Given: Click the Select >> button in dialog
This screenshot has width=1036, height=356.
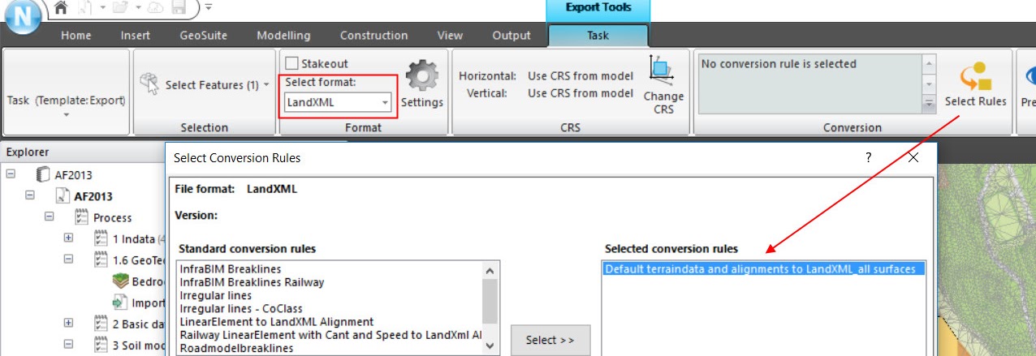Looking at the screenshot, I should click(550, 340).
